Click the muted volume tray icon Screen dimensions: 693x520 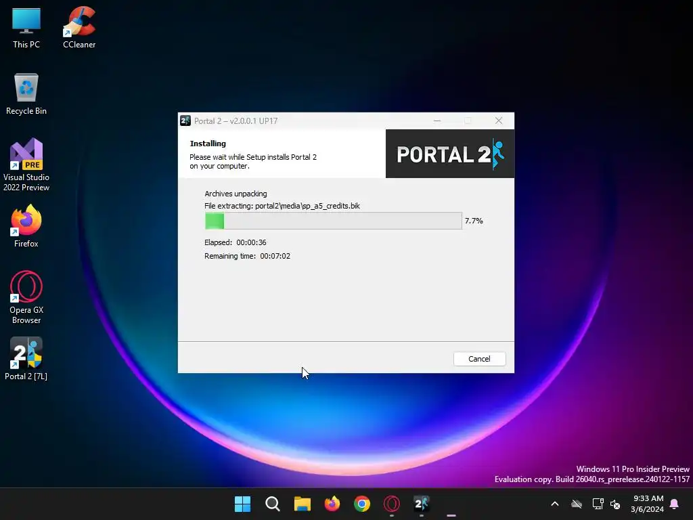pos(614,504)
